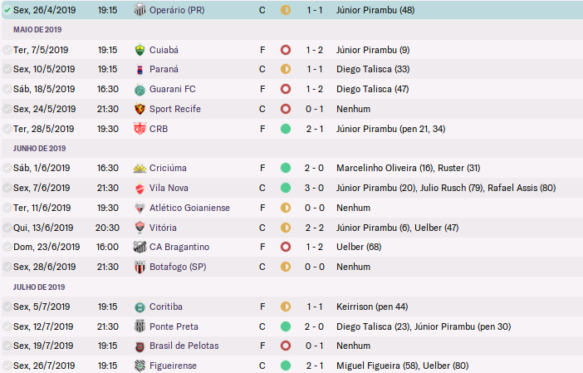The image size is (583, 373).
Task: Click the Cuiabá club crest icon
Action: pyautogui.click(x=140, y=50)
